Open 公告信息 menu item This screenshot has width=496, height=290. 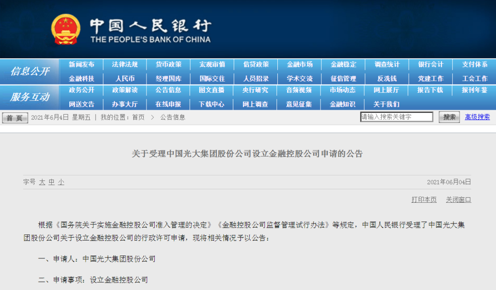168,90
